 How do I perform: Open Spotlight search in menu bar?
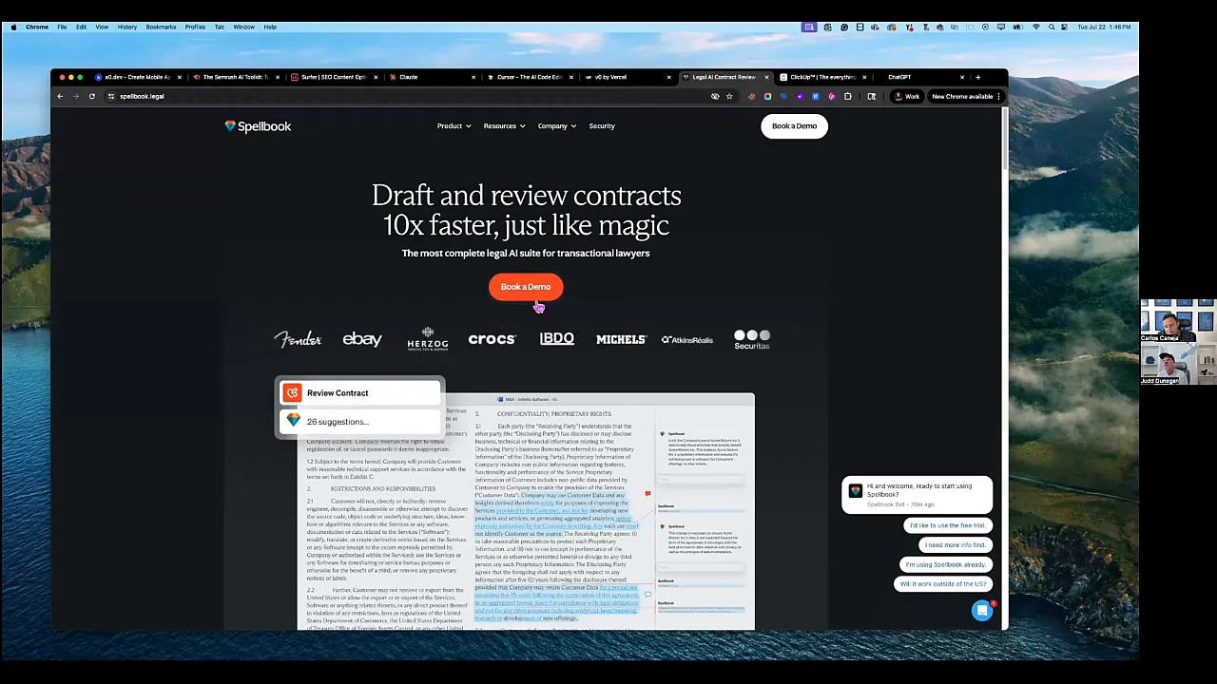pyautogui.click(x=1051, y=28)
